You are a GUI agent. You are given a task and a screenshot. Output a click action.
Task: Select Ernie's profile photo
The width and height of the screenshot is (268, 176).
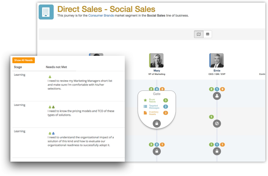pos(216,60)
